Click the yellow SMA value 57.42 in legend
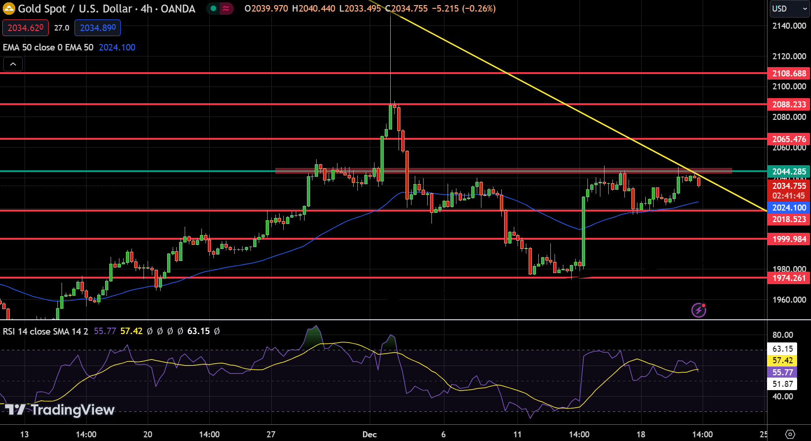 [x=131, y=331]
